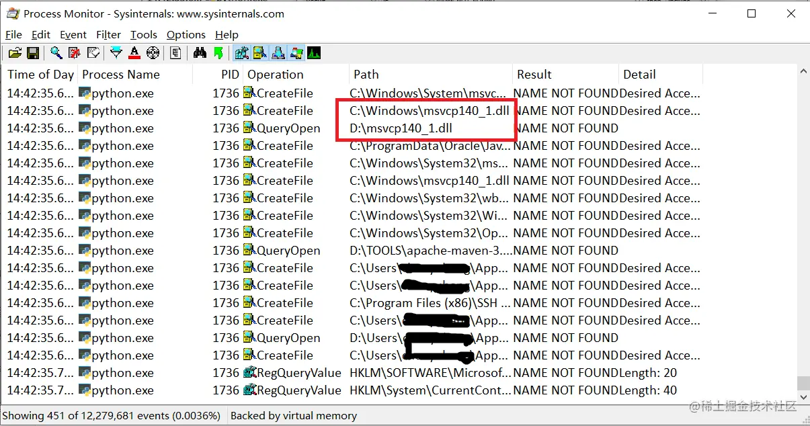This screenshot has width=810, height=426.
Task: Click NAME NOT FOUND in D:\msvcp140_1.dll row
Action: [566, 128]
